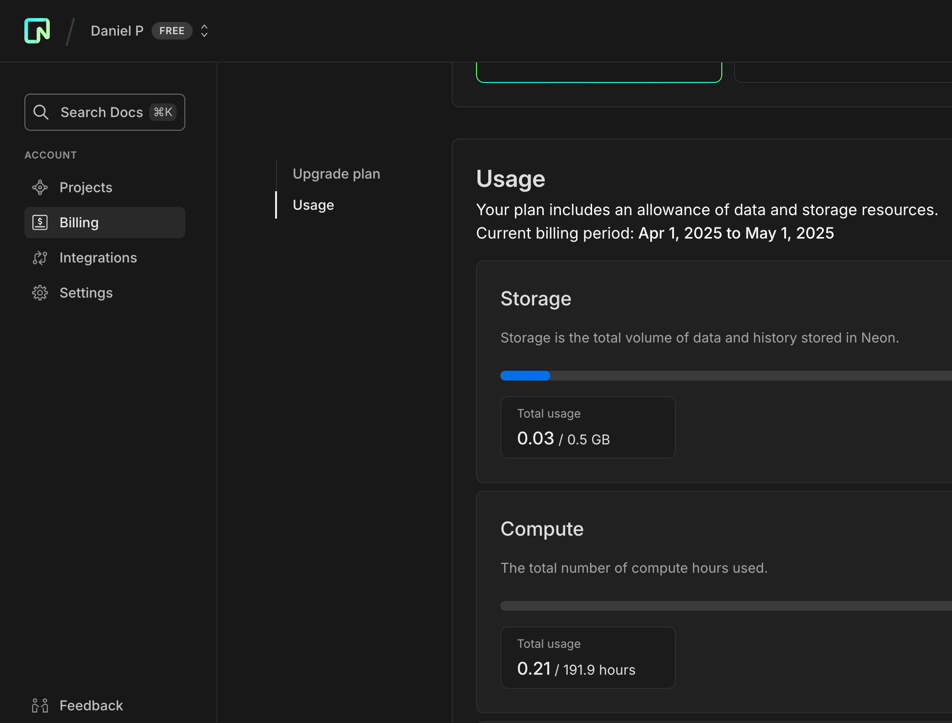Click the Storage usage progress bar
This screenshot has width=952, height=723.
726,376
